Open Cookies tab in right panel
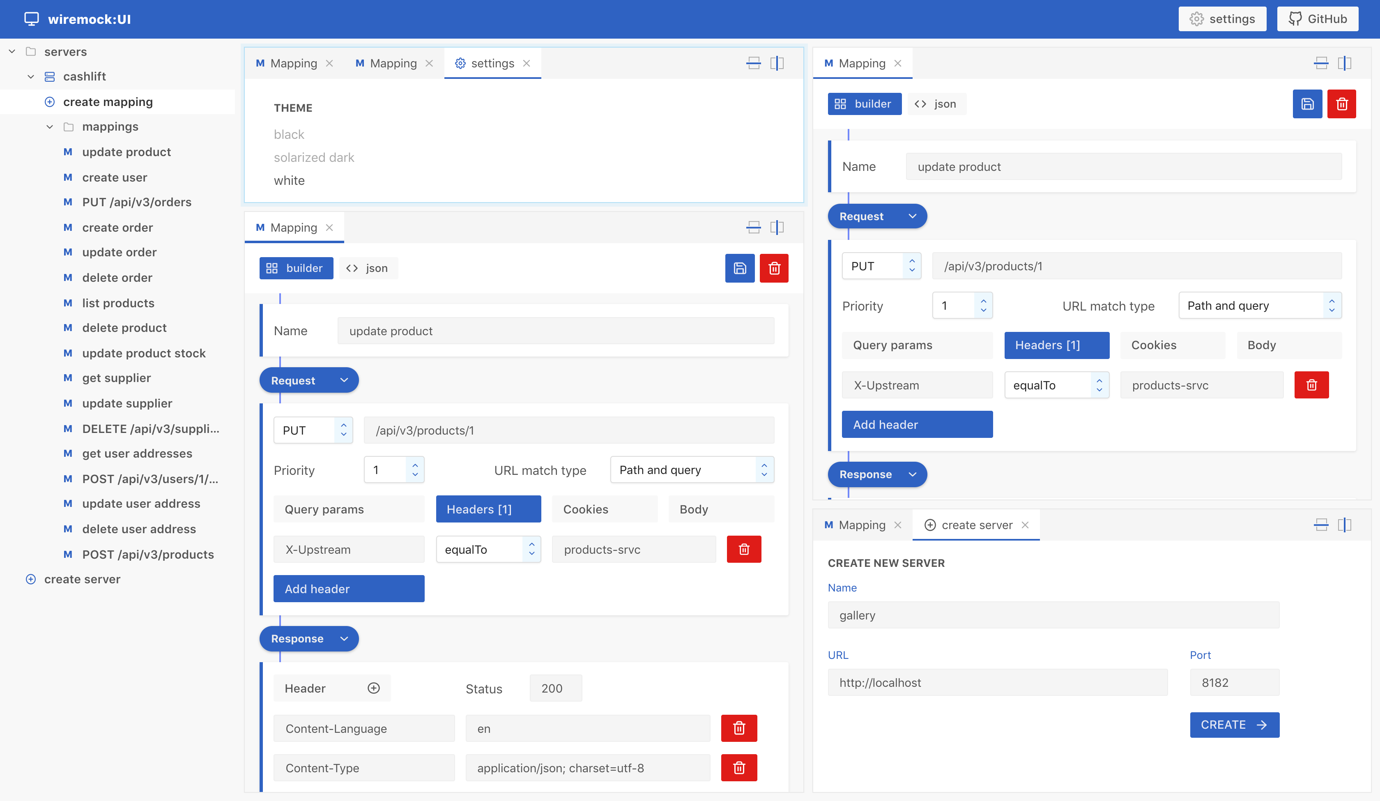The height and width of the screenshot is (801, 1380). tap(1173, 345)
